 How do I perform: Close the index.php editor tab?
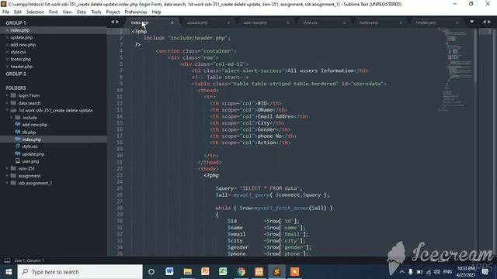coord(172,22)
